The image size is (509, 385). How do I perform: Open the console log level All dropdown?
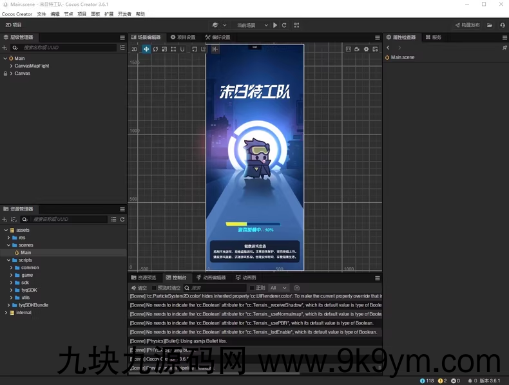point(278,288)
